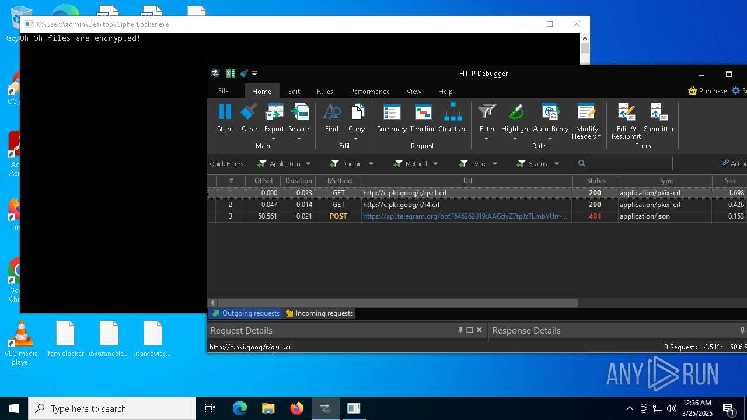Image resolution: width=747 pixels, height=420 pixels.
Task: Click the api.telegram.org POST request URL
Action: click(x=465, y=216)
